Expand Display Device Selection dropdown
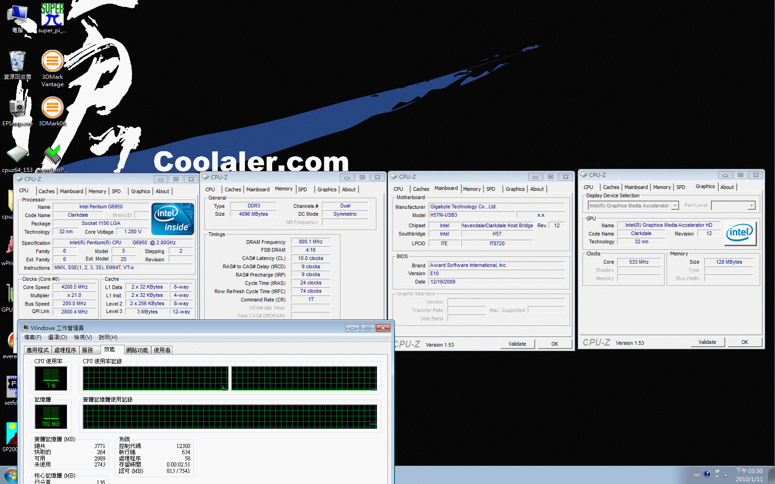The image size is (775, 484). tap(675, 206)
